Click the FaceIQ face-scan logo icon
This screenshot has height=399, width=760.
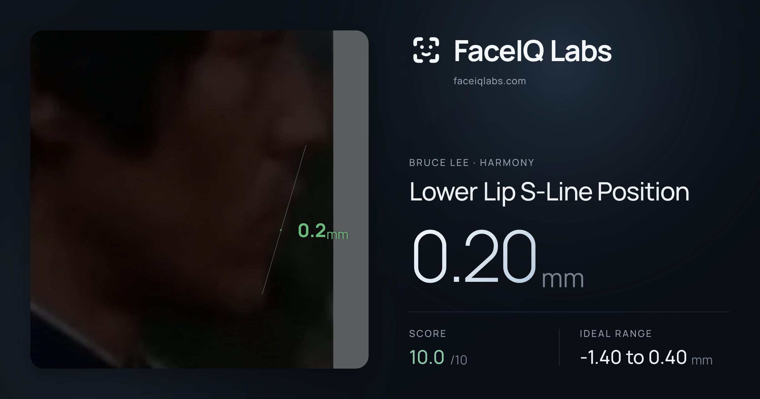coord(426,50)
